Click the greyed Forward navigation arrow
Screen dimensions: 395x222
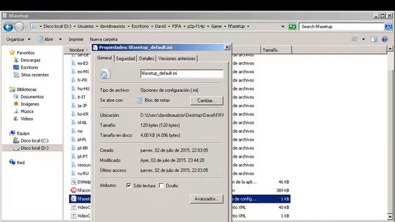point(19,27)
